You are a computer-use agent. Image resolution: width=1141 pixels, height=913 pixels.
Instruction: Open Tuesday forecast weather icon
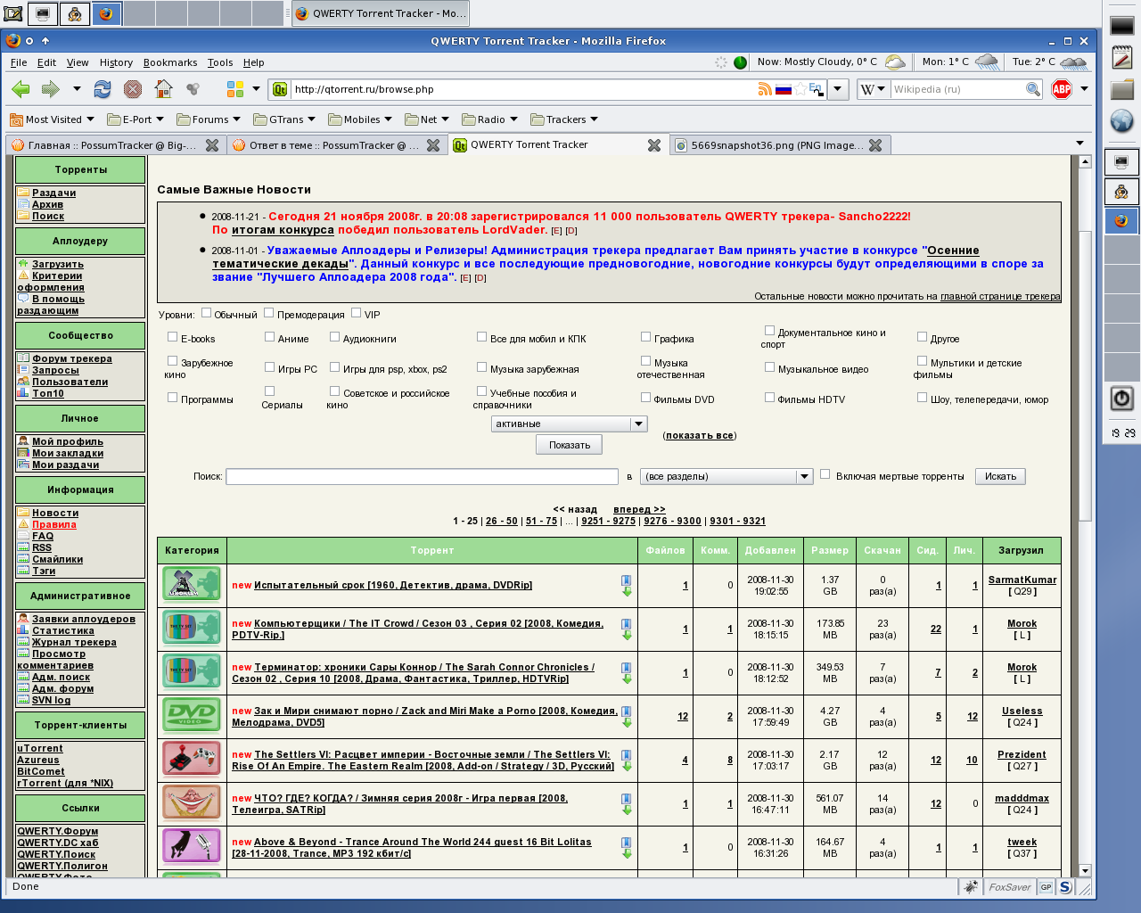coord(1073,62)
